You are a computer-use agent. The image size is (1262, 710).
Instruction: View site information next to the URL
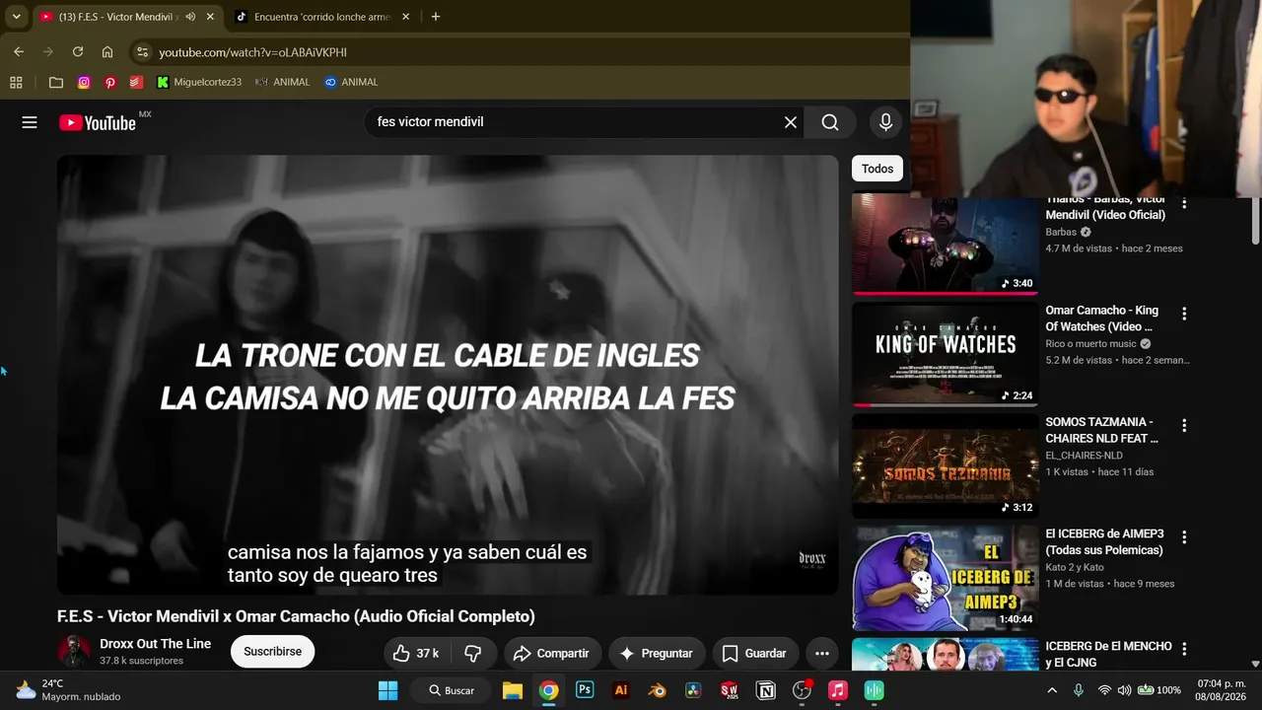[142, 51]
